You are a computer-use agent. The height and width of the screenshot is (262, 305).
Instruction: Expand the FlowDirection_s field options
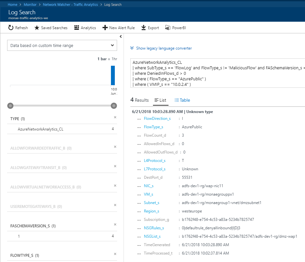click(139, 119)
